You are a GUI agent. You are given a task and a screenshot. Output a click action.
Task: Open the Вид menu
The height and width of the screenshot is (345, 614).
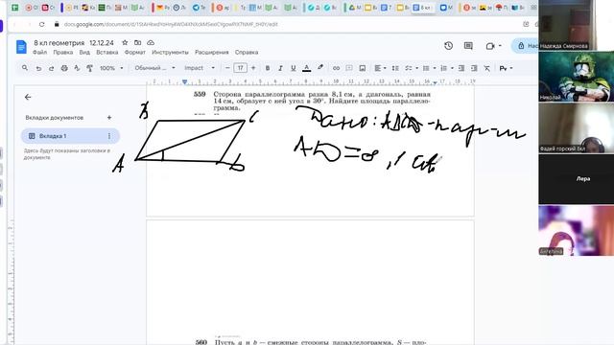[84, 52]
